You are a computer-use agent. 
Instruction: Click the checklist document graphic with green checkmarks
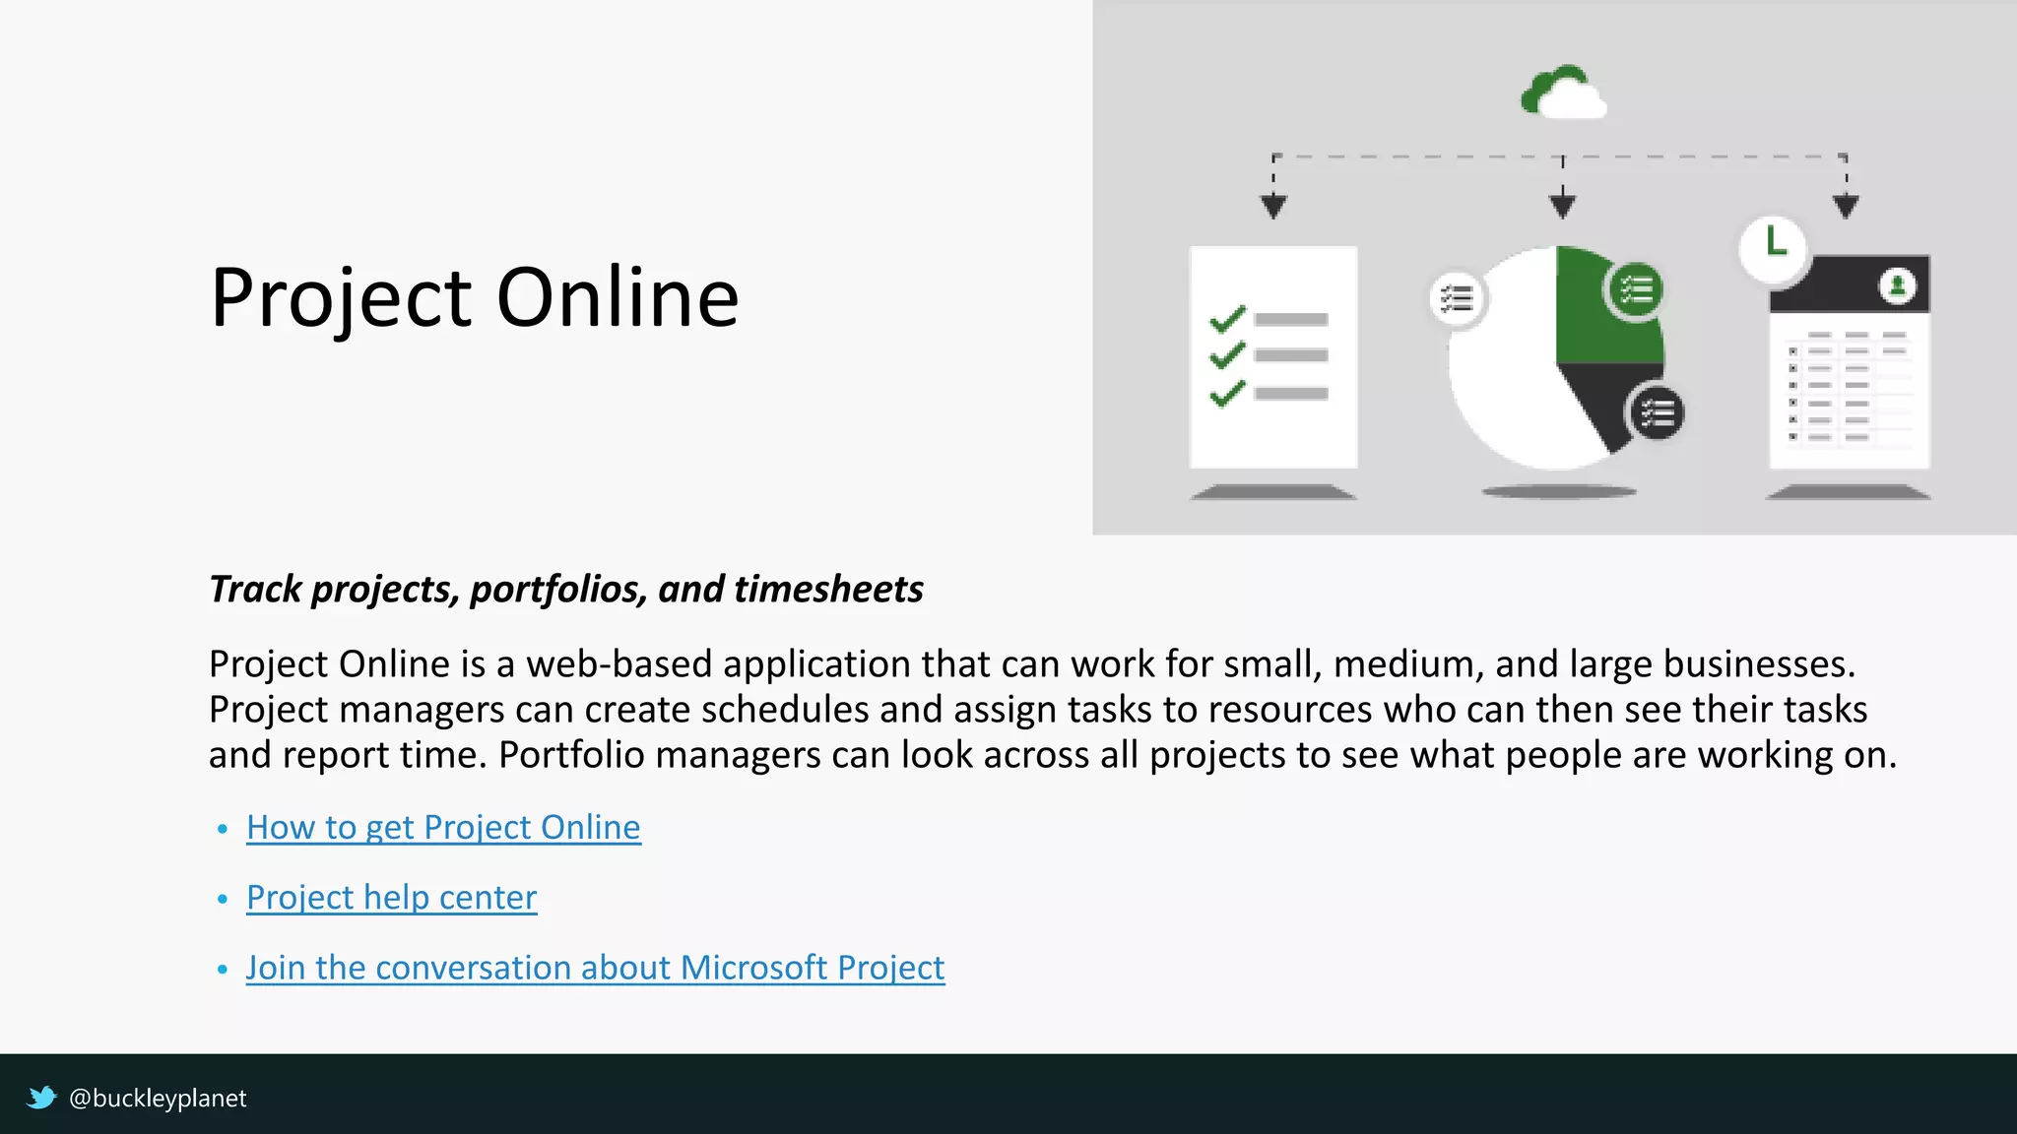point(1273,356)
